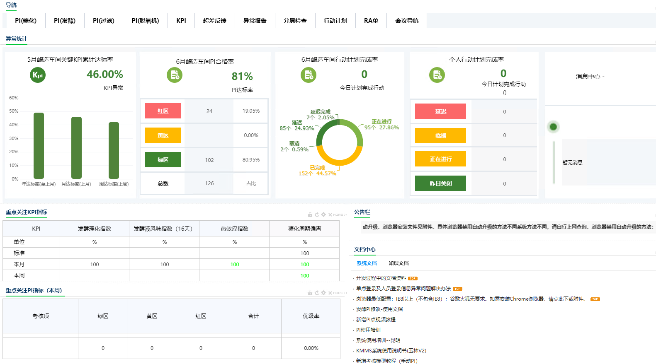
Task: Open the 超差反馈 navigation tab
Action: tap(215, 21)
